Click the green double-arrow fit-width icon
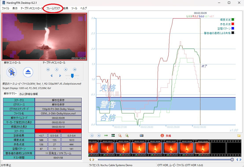This screenshot has height=167, width=244. coord(106,135)
